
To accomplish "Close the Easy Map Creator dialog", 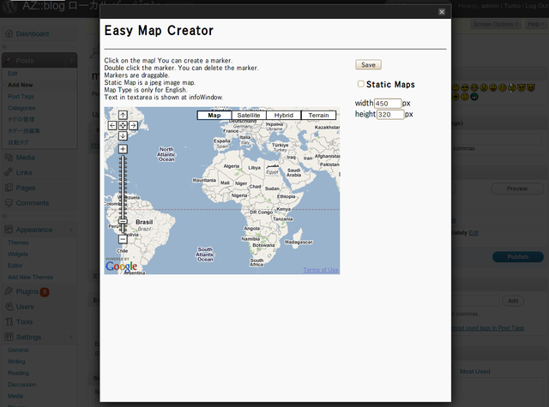I will click(442, 12).
